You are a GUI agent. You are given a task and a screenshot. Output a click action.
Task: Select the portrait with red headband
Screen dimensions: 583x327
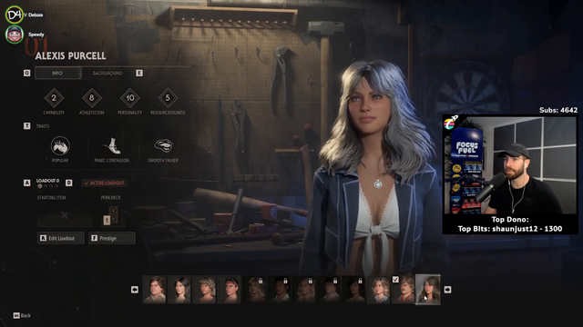[230, 290]
